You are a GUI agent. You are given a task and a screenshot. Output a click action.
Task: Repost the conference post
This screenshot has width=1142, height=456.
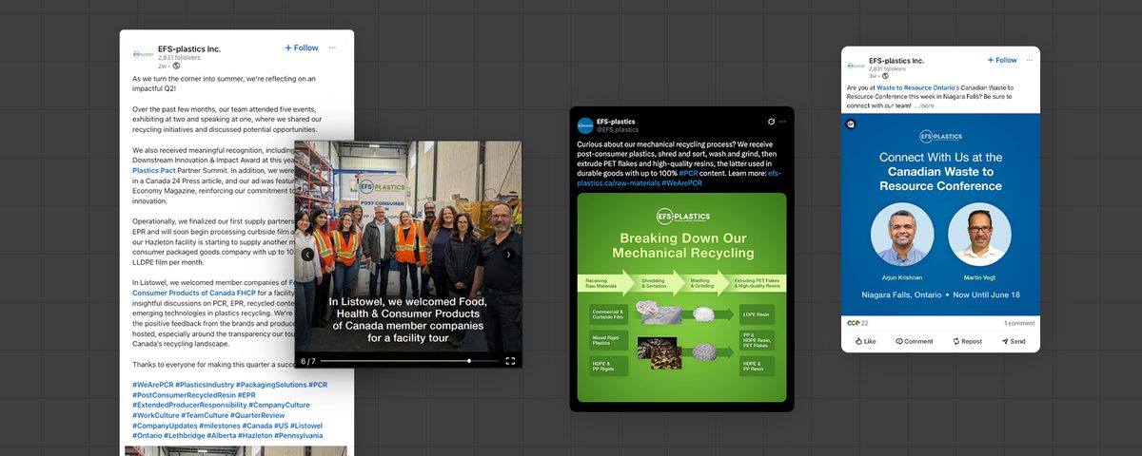pyautogui.click(x=968, y=341)
